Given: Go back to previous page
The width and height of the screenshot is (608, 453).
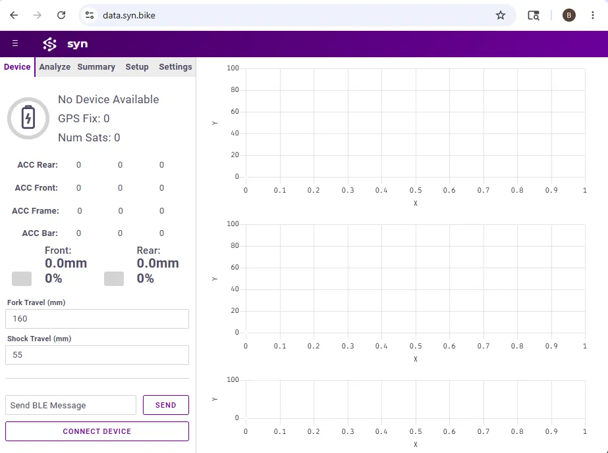Looking at the screenshot, I should click(14, 15).
